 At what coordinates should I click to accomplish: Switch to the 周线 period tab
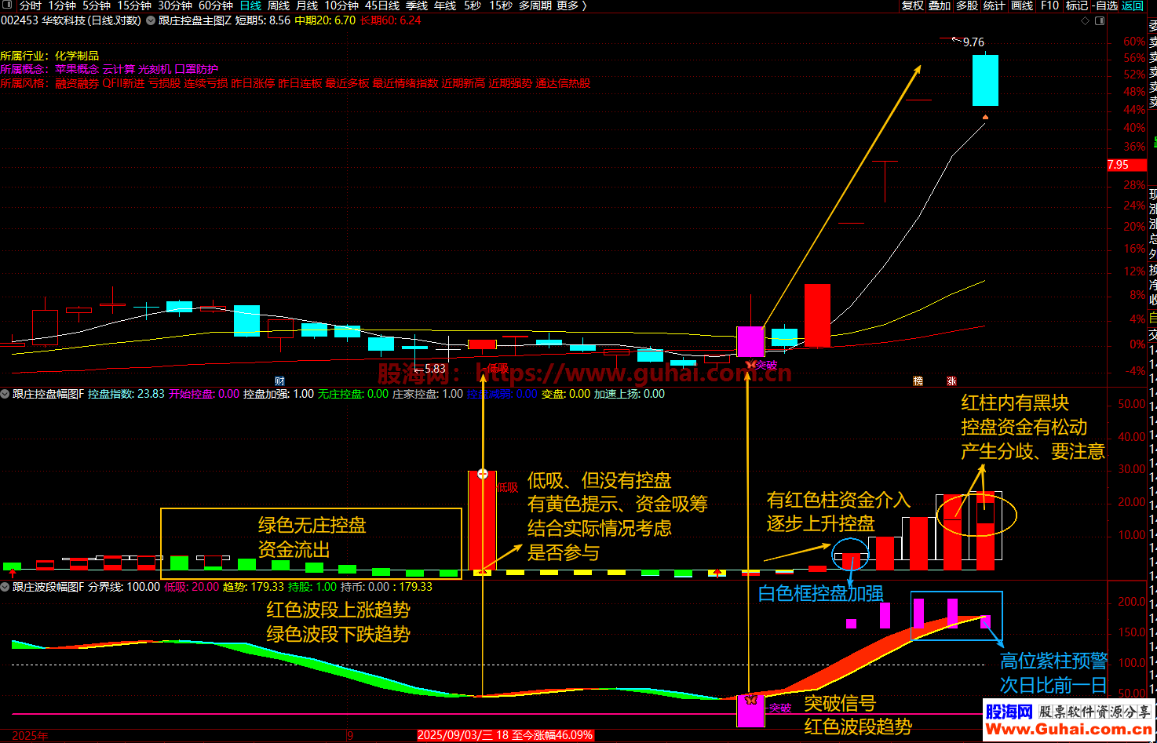click(279, 5)
